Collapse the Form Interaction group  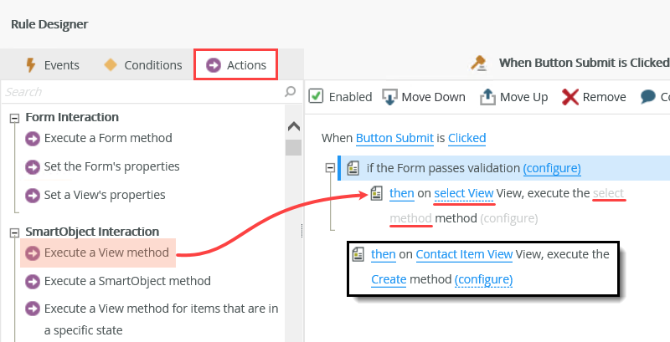point(14,118)
